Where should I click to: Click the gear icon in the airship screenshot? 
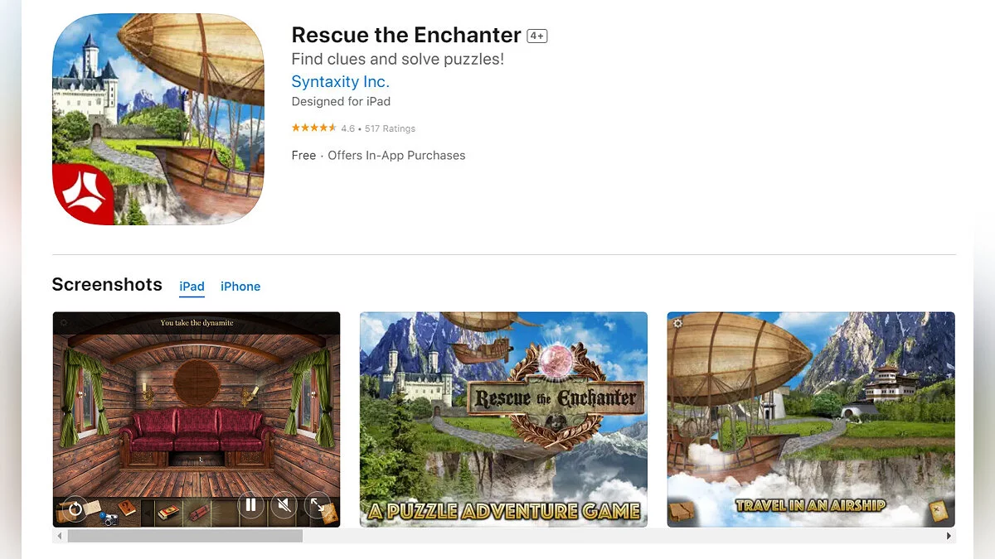coord(677,322)
